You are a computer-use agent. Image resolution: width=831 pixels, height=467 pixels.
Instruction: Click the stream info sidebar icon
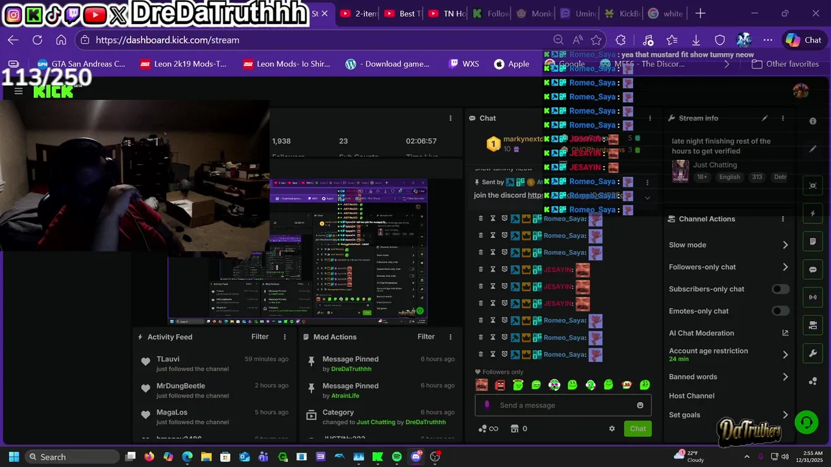pos(813,121)
